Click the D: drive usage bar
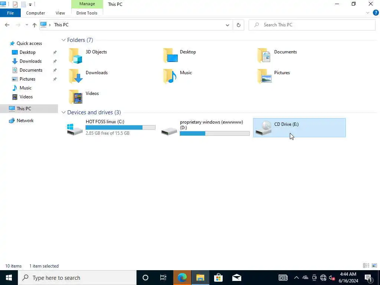 point(215,133)
